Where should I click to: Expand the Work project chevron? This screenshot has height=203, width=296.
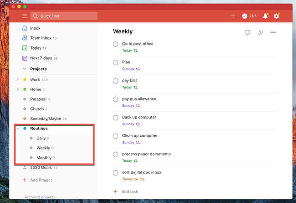click(18, 79)
